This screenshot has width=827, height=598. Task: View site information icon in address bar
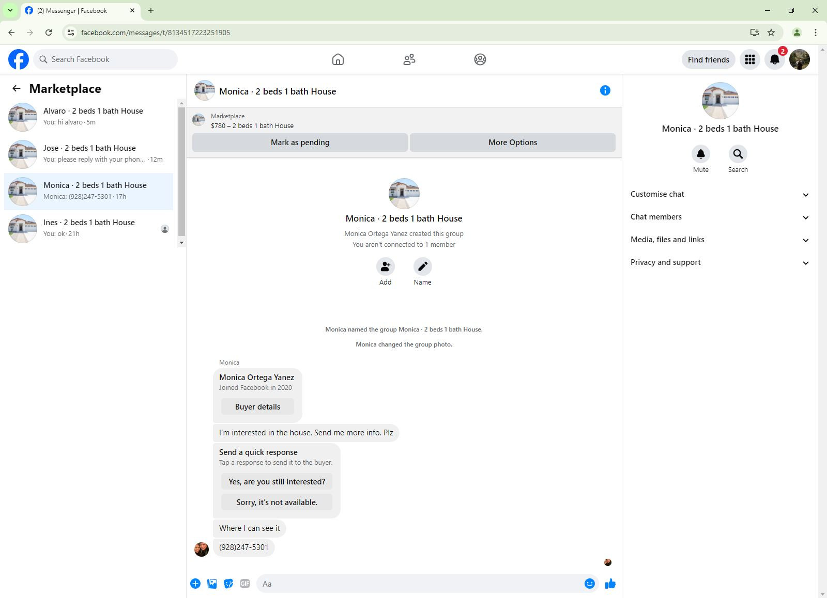pos(71,33)
